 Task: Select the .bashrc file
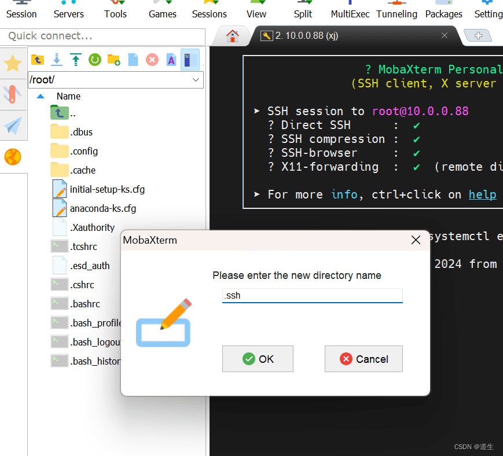point(75,304)
